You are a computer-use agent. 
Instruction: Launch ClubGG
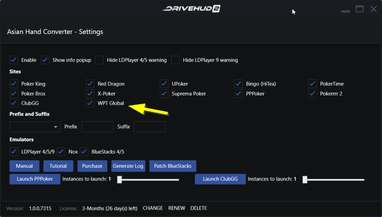point(220,179)
